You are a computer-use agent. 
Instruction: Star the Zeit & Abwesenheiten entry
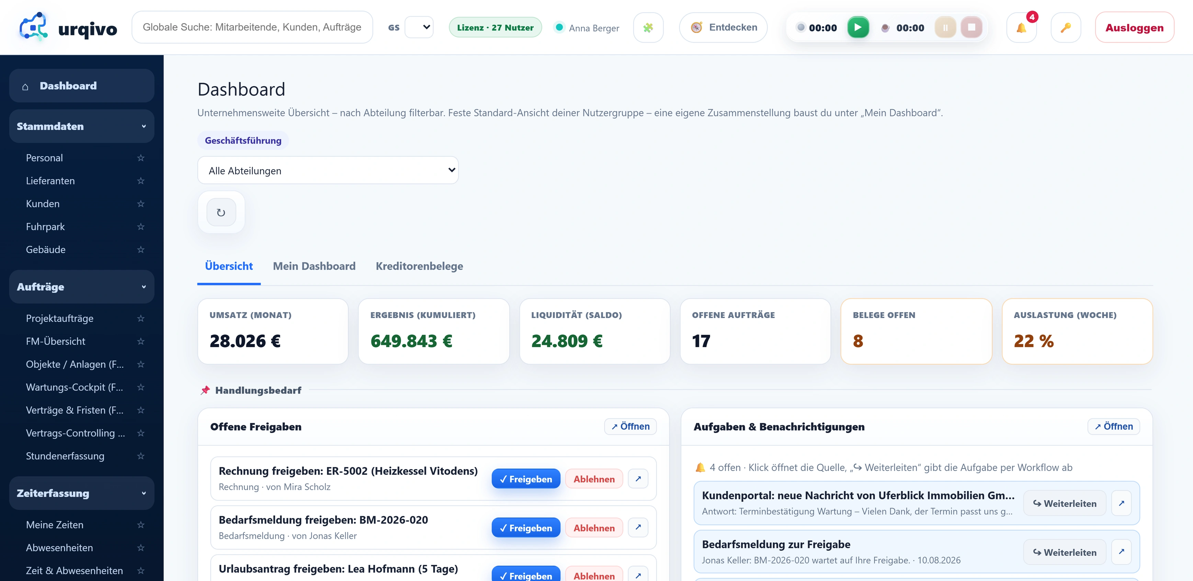141,570
